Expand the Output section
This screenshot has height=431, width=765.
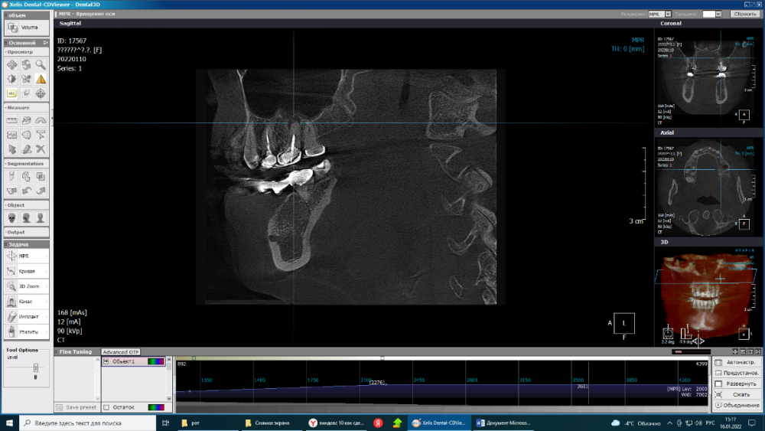[x=17, y=232]
